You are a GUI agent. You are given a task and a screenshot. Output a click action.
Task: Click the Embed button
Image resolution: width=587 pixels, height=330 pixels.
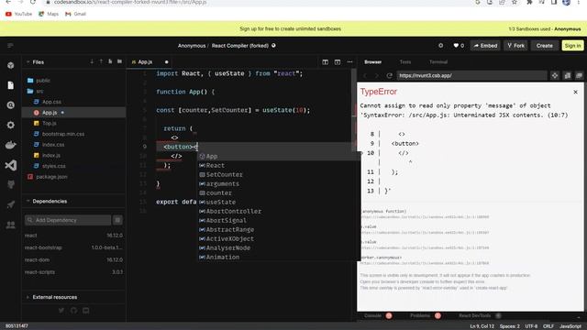click(485, 46)
